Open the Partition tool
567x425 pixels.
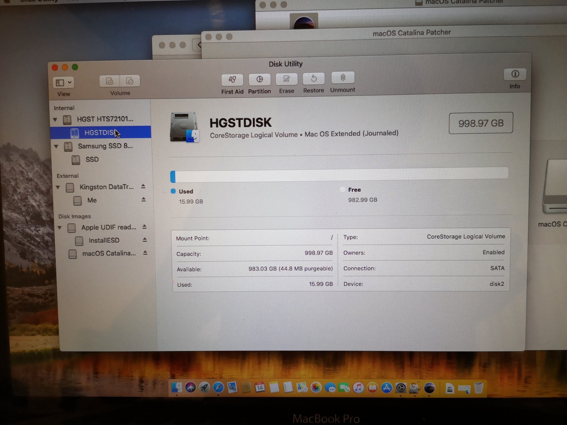coord(259,80)
